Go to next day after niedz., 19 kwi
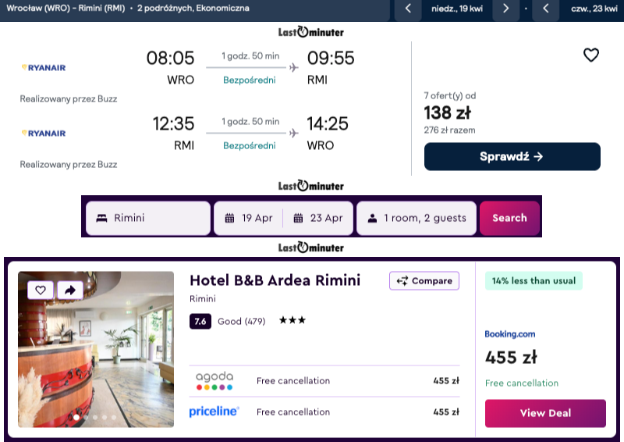The image size is (624, 442). pyautogui.click(x=505, y=9)
